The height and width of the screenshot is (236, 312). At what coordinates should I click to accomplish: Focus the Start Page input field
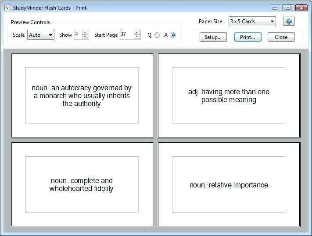click(x=126, y=35)
